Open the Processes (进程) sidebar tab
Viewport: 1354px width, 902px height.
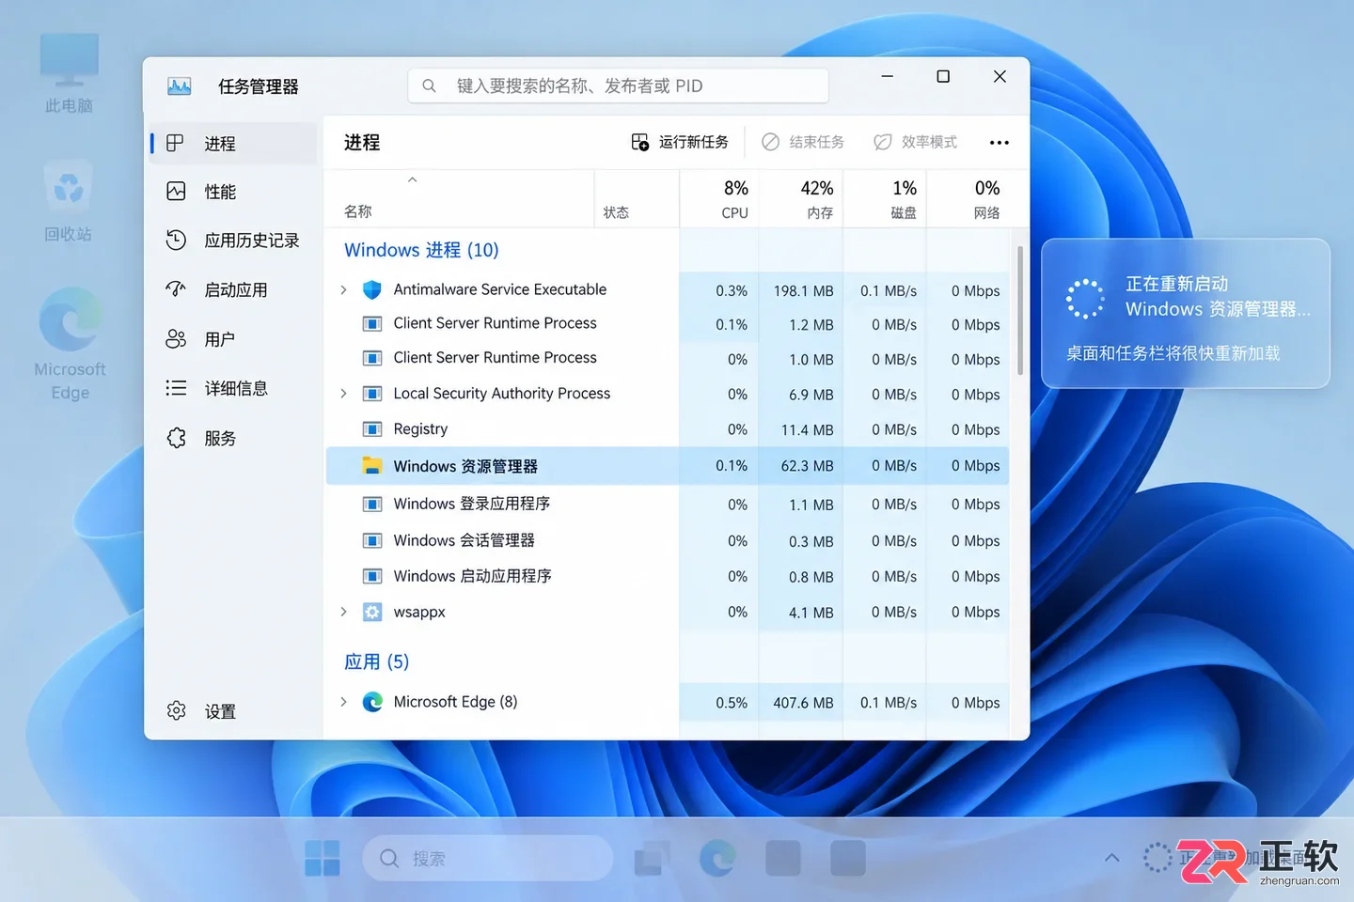pos(233,143)
